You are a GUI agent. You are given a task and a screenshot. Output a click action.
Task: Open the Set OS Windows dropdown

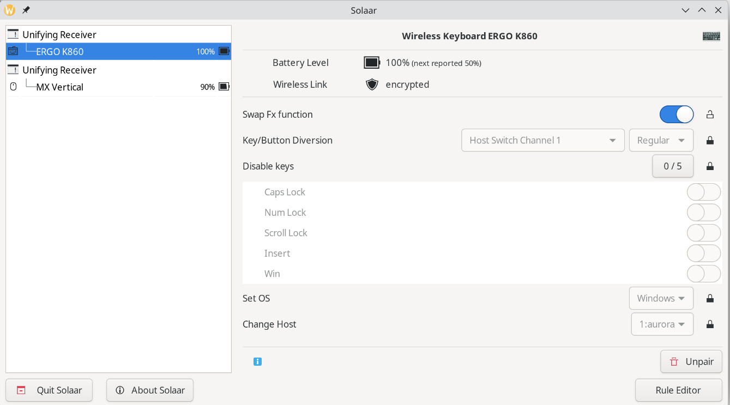[661, 298]
